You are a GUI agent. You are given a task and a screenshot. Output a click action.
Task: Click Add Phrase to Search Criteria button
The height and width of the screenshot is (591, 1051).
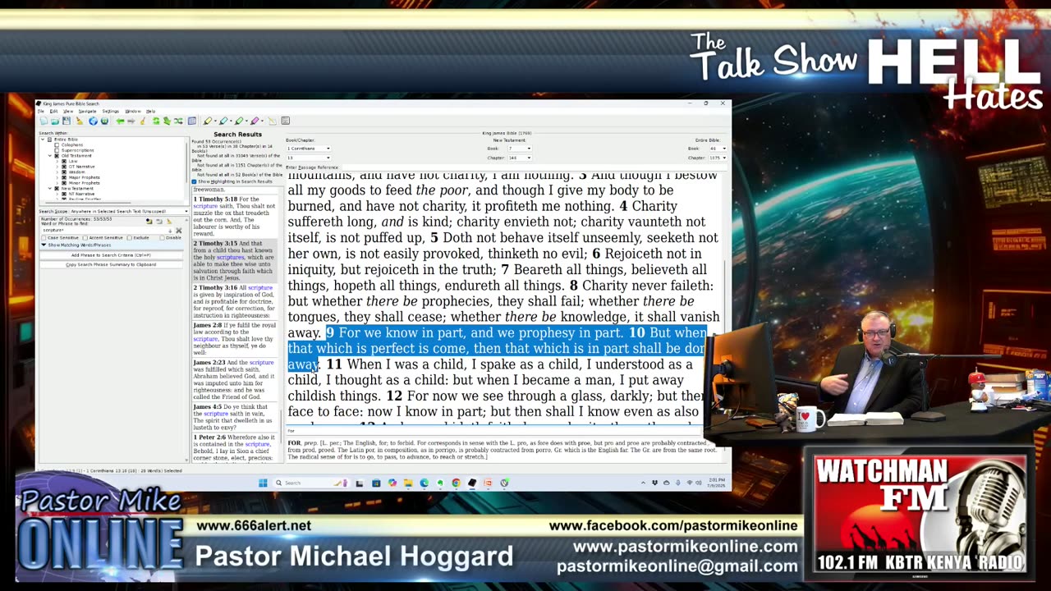pos(111,255)
